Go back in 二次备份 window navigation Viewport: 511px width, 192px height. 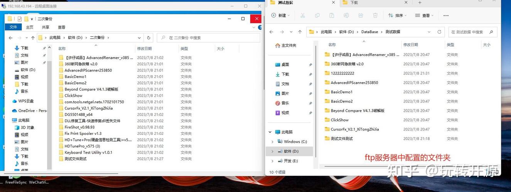tap(11, 38)
